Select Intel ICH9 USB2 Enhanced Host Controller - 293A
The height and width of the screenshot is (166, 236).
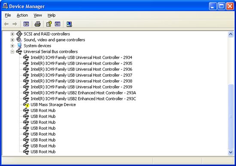(83, 93)
